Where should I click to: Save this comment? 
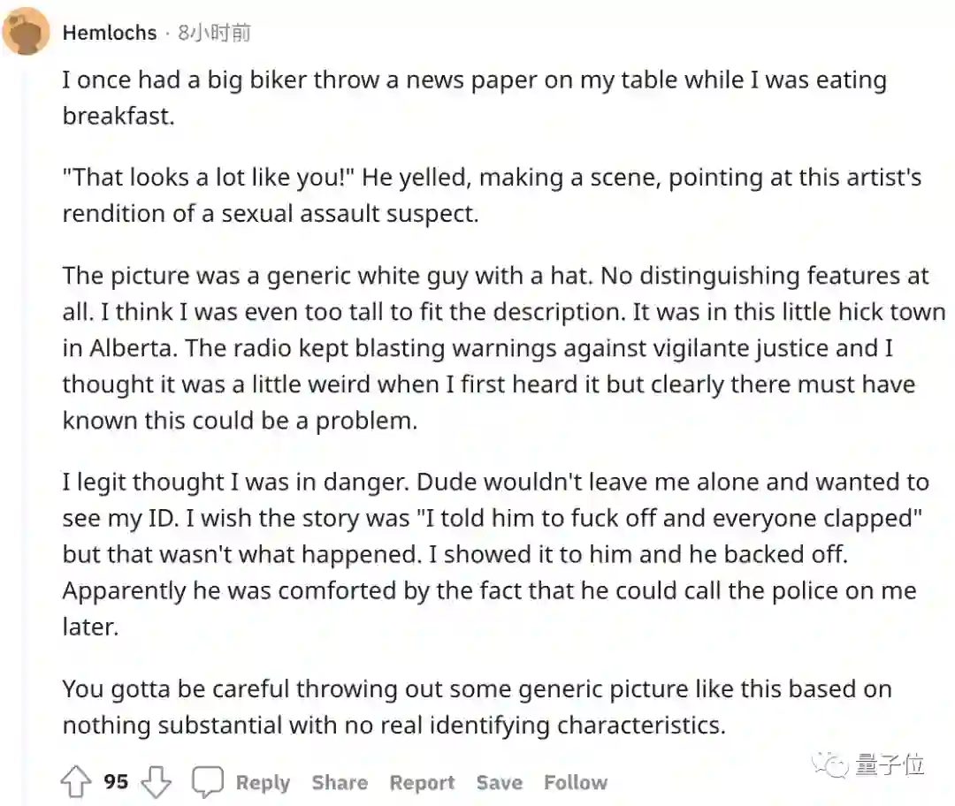click(499, 783)
